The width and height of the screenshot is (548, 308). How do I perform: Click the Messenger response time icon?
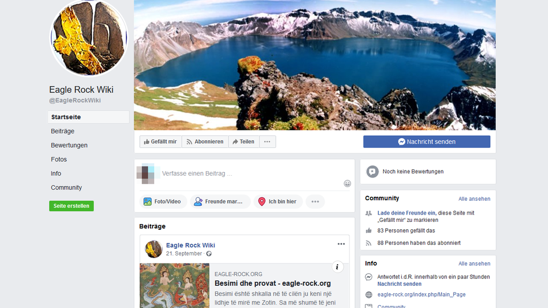tap(369, 277)
